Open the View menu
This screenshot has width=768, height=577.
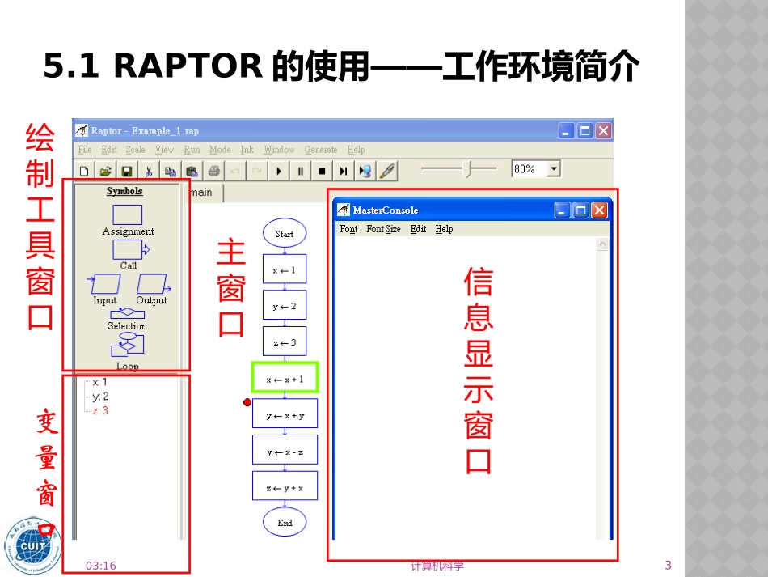(x=164, y=150)
